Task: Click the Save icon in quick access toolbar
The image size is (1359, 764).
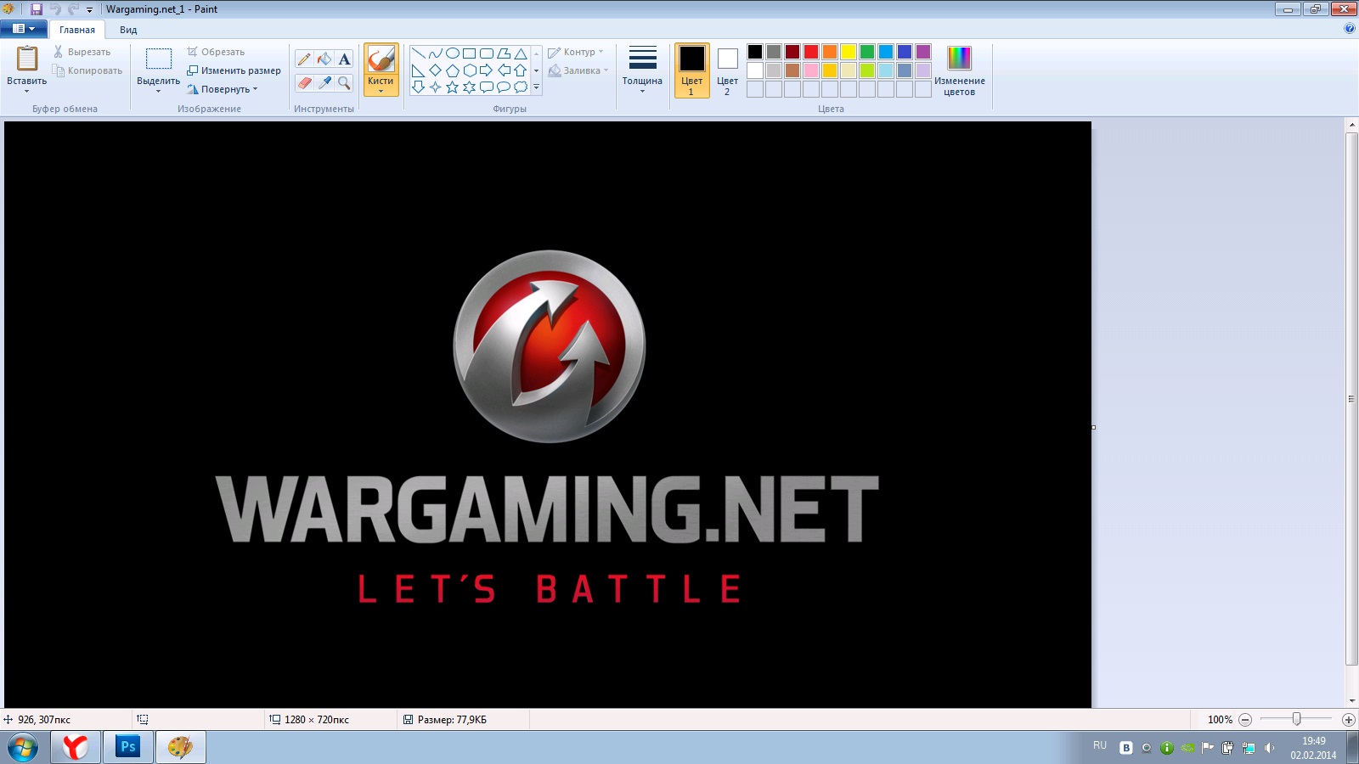Action: coord(37,9)
